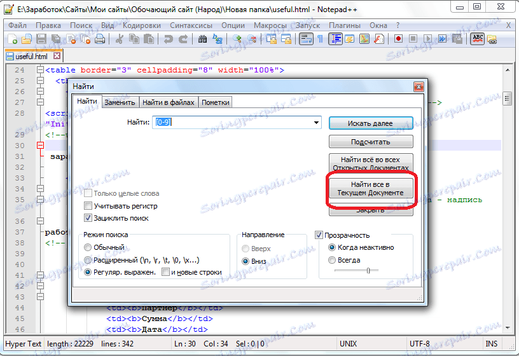Viewport: 519px width, 356px height.
Task: Collapse fold marker on line 24
Action: (x=40, y=70)
